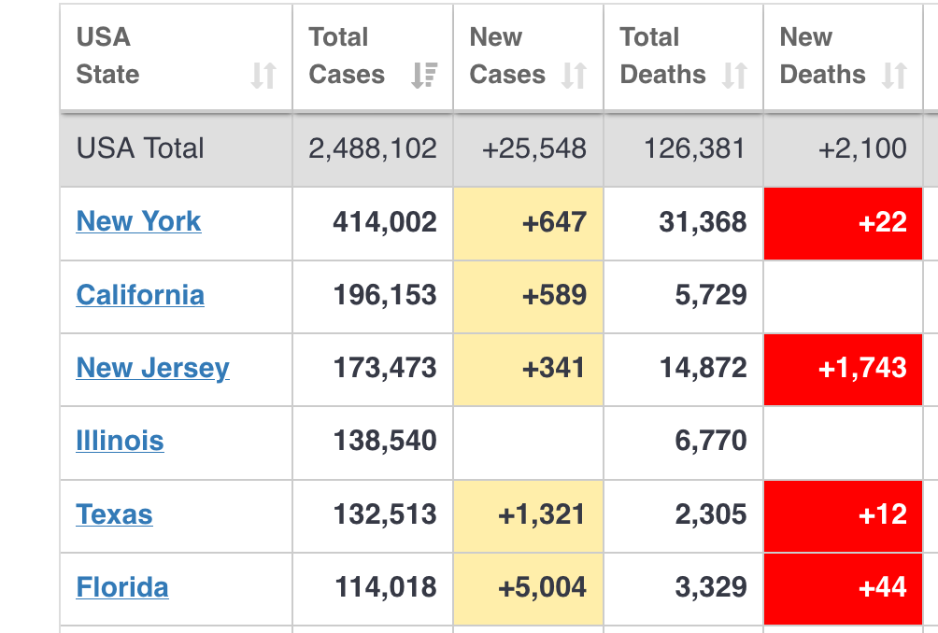Click the Total Cases column header text

(346, 56)
